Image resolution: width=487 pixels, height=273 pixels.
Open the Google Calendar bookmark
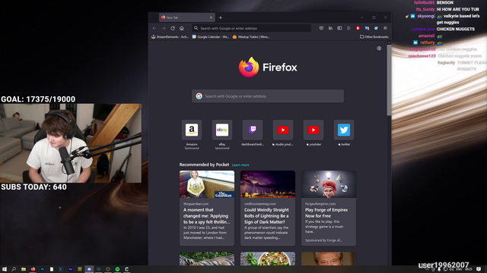click(211, 37)
